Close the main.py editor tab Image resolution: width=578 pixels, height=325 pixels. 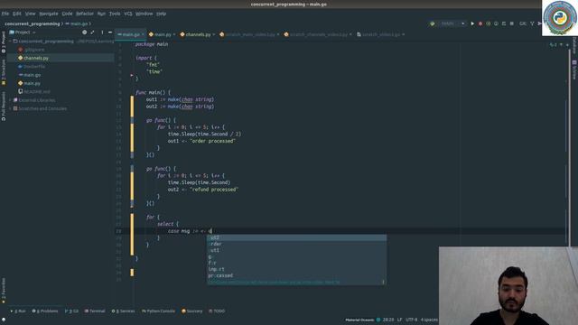click(x=174, y=34)
